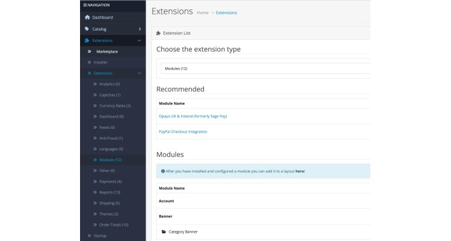Click the double-chevron icon beside Order Totals

(95, 225)
